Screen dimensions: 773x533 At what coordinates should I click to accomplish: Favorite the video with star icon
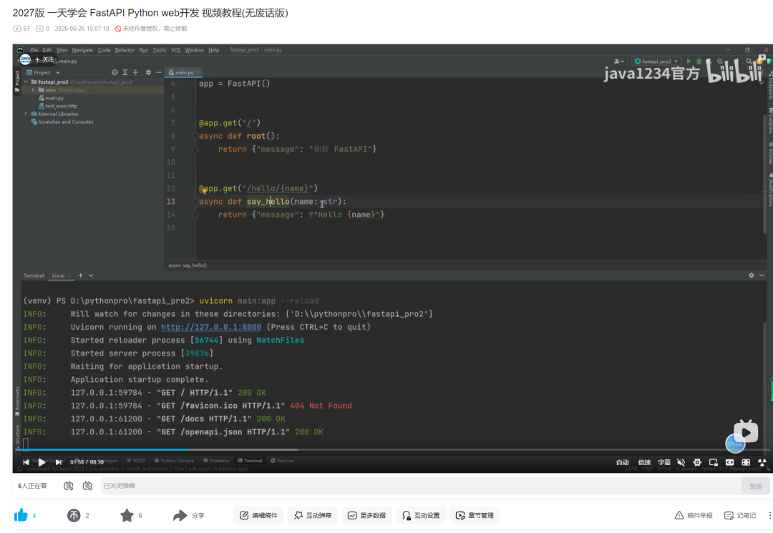127,515
